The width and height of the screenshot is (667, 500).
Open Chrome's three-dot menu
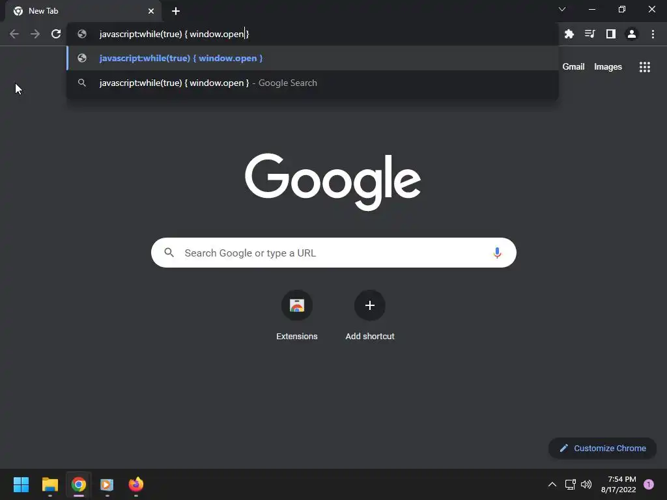coord(653,34)
